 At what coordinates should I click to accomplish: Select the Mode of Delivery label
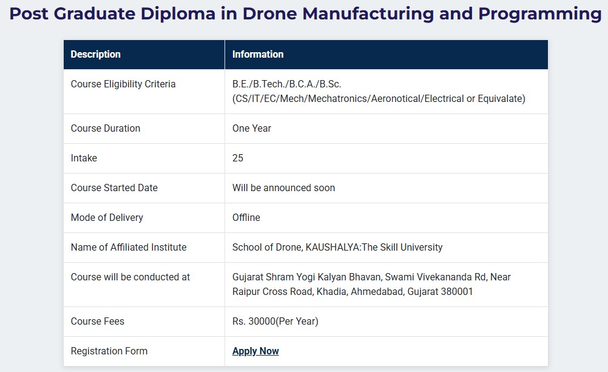pyautogui.click(x=107, y=218)
